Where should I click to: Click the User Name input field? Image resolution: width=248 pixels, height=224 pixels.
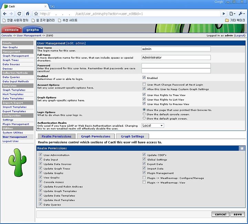click(176, 49)
